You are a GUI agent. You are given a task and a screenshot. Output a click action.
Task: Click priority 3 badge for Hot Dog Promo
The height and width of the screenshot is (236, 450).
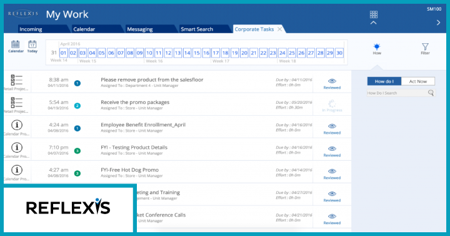point(77,173)
